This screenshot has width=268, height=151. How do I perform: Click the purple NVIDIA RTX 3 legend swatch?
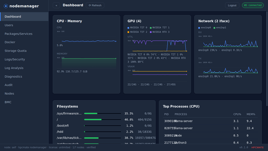click(x=151, y=32)
